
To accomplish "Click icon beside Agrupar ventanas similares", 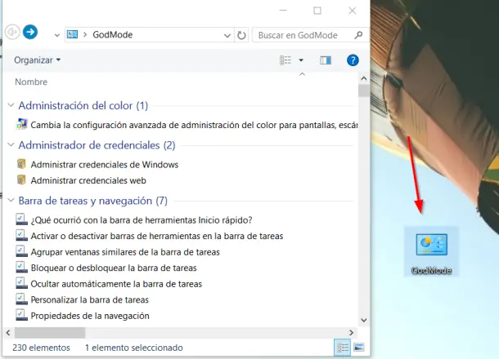I will [21, 251].
